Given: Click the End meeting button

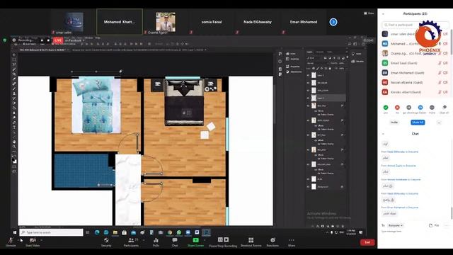Looking at the screenshot, I should tap(367, 242).
